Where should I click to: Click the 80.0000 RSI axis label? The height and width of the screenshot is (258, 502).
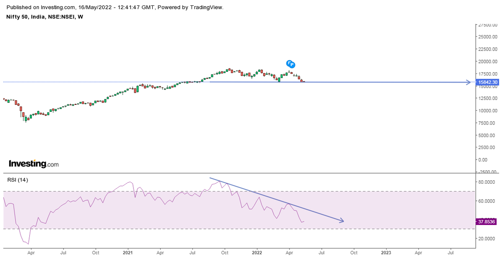pos(487,182)
